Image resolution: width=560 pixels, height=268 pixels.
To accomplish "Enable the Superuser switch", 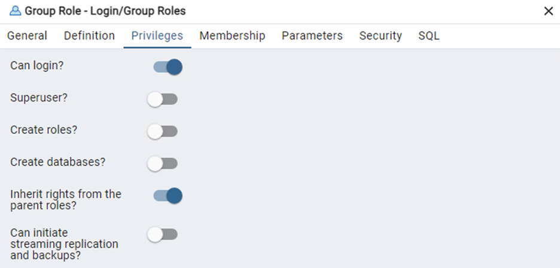I will click(163, 99).
